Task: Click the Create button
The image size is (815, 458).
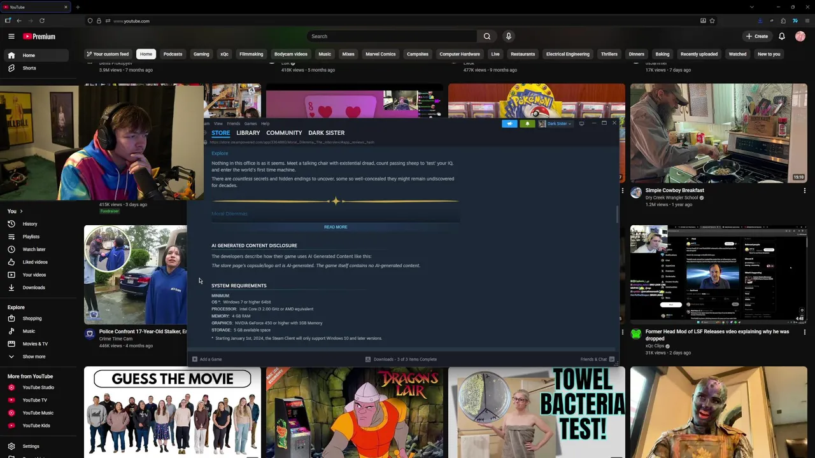Action: [757, 36]
